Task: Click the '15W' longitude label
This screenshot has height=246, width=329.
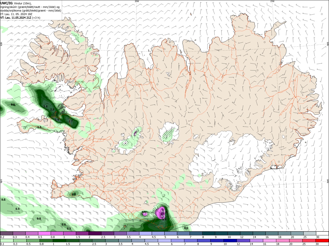Action: (272, 1)
